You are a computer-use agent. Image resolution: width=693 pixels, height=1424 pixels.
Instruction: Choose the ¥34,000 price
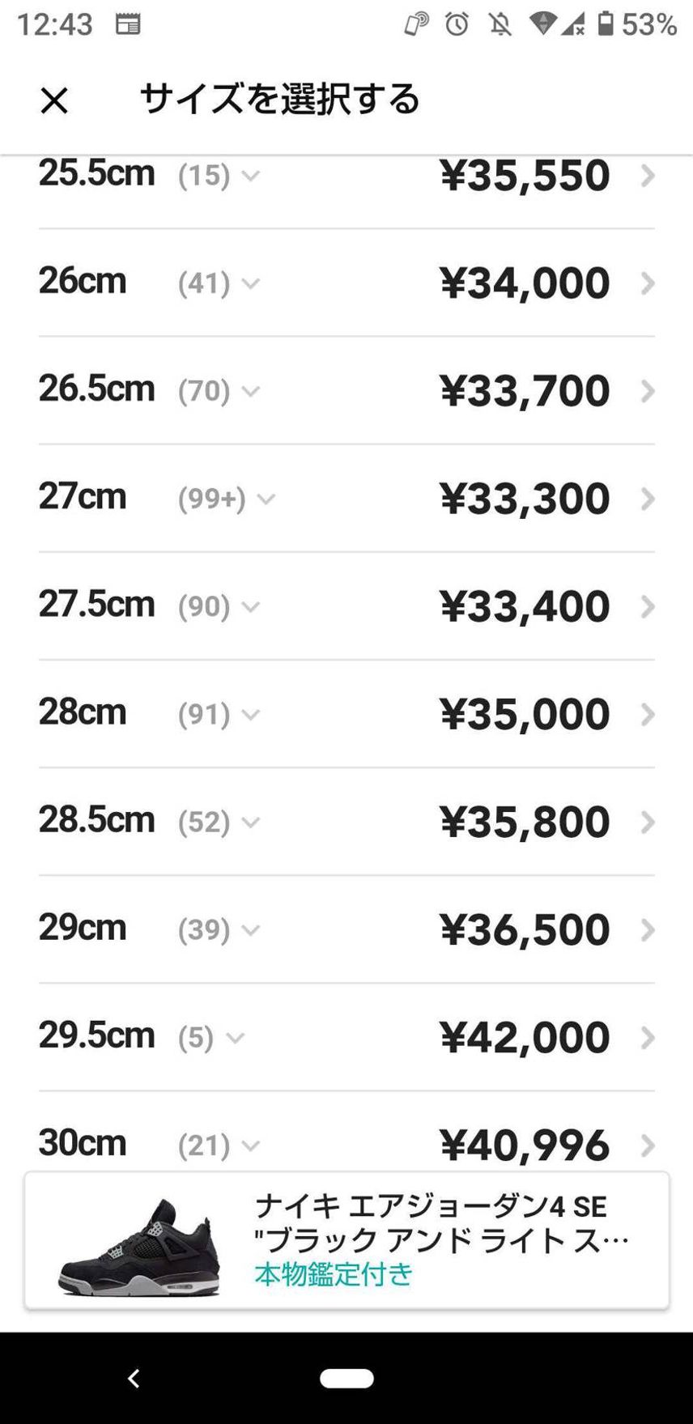coord(525,283)
